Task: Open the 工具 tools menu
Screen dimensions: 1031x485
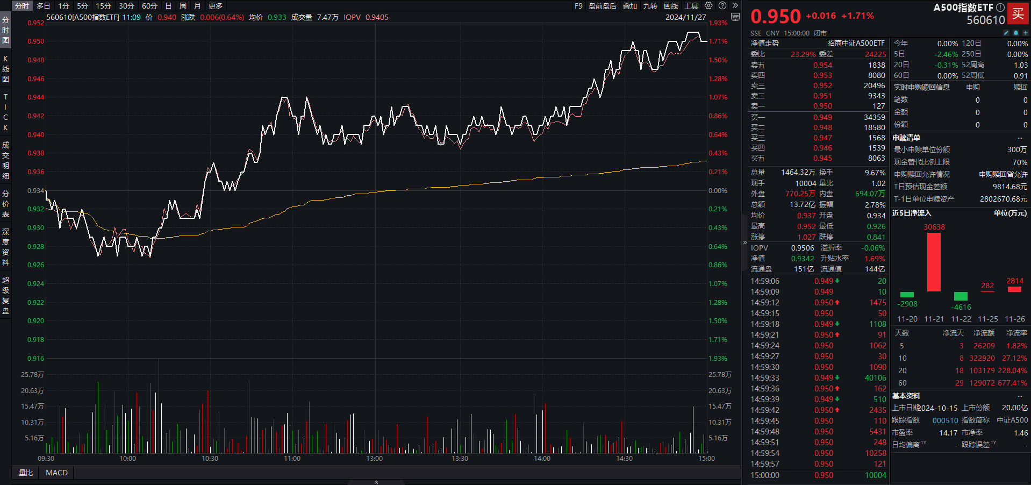Action: [691, 6]
